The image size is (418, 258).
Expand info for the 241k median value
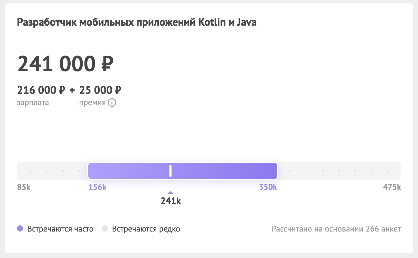(170, 201)
